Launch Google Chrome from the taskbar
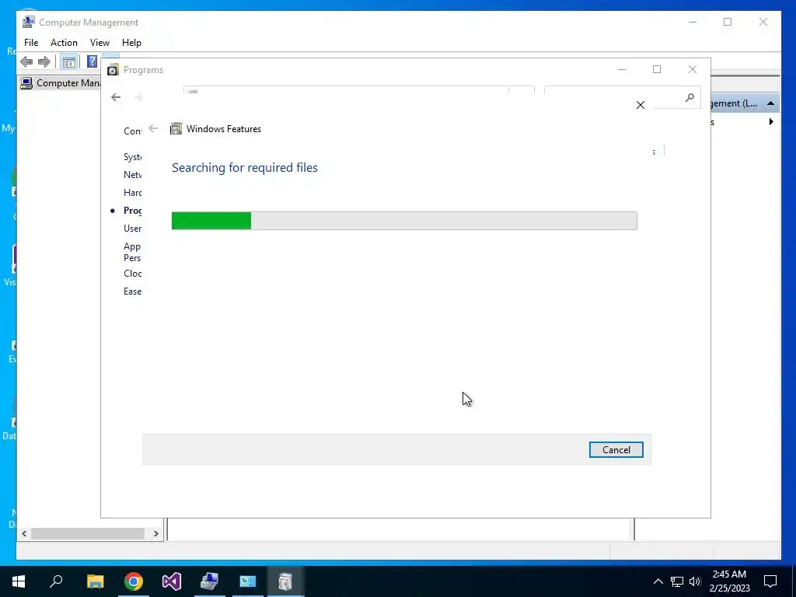This screenshot has width=796, height=597. (134, 581)
